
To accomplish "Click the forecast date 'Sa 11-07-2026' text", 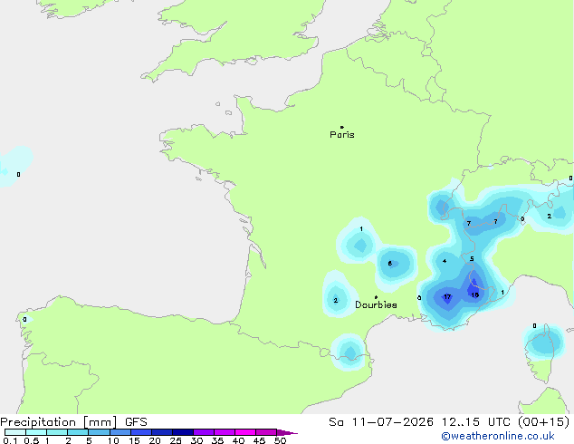I will pos(381,422).
